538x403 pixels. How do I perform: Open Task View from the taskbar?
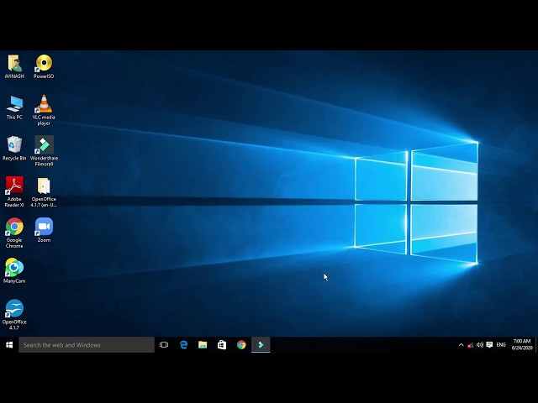tap(164, 345)
